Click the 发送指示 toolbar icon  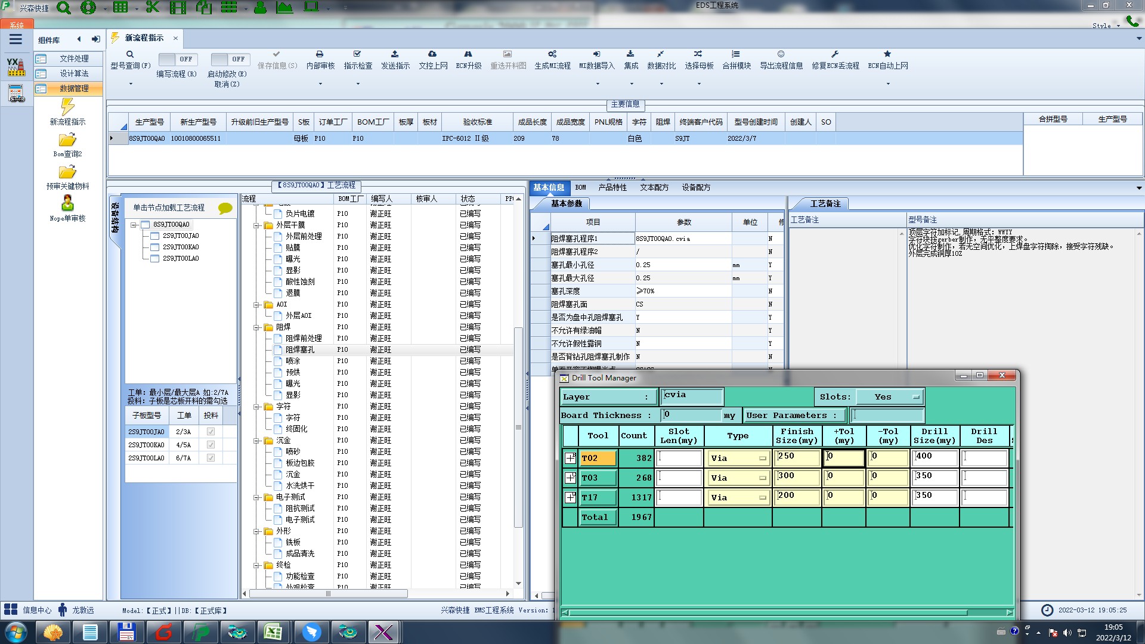[x=395, y=54]
